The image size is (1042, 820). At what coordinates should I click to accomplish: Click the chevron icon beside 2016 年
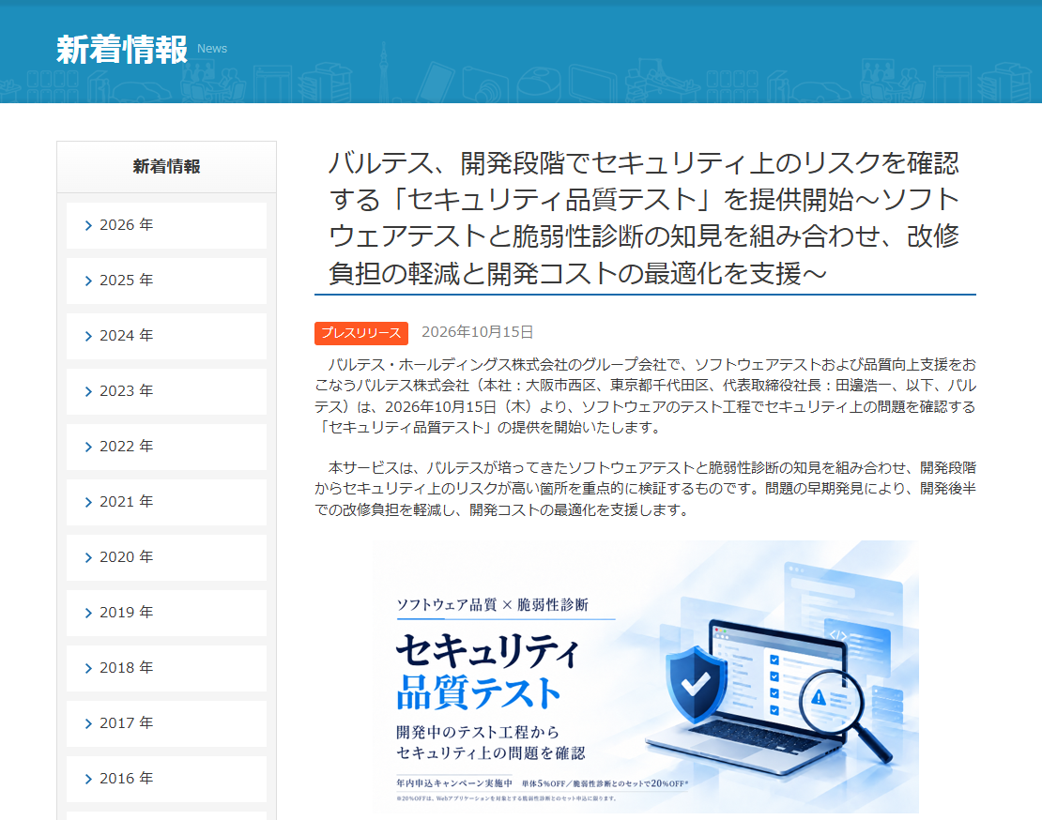(88, 779)
